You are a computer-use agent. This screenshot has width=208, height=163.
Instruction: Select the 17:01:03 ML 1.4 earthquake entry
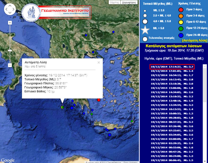click(172, 71)
